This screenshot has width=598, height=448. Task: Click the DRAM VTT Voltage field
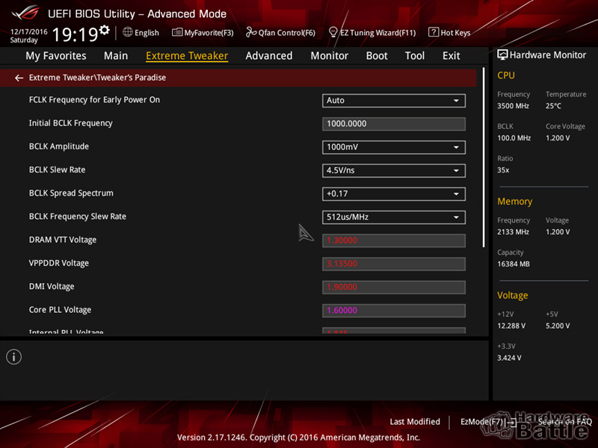394,240
